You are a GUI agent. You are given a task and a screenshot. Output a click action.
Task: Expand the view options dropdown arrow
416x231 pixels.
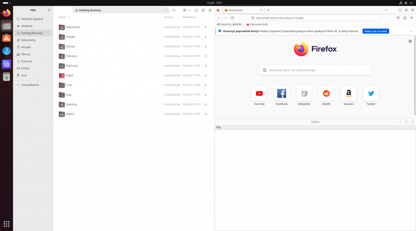click(190, 10)
